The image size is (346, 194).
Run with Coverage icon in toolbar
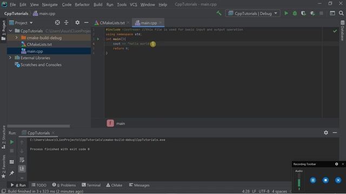(x=304, y=13)
